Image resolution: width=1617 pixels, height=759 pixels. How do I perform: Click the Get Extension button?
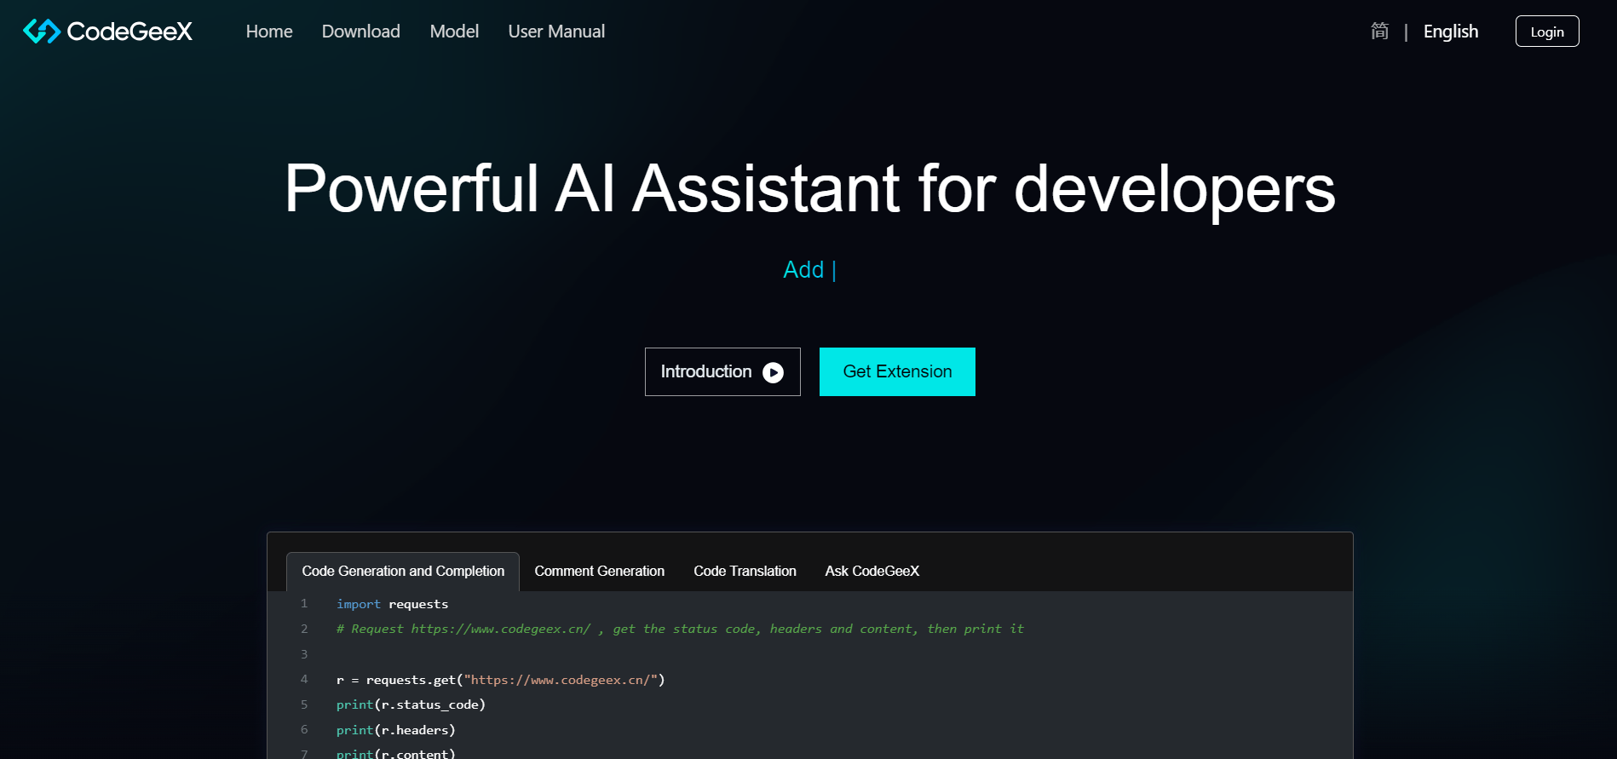897,371
